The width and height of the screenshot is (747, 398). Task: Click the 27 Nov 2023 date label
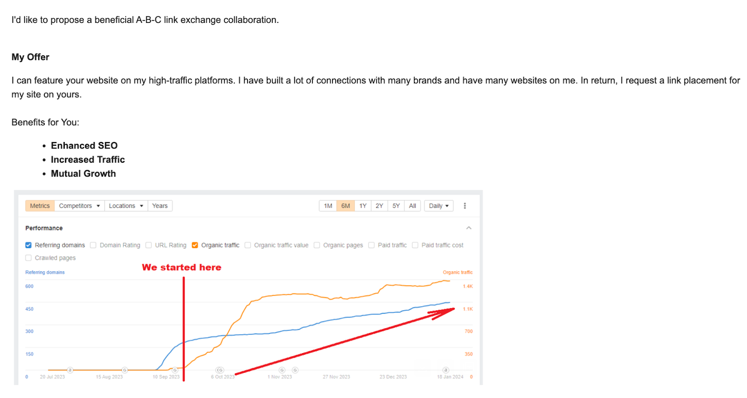(x=336, y=377)
